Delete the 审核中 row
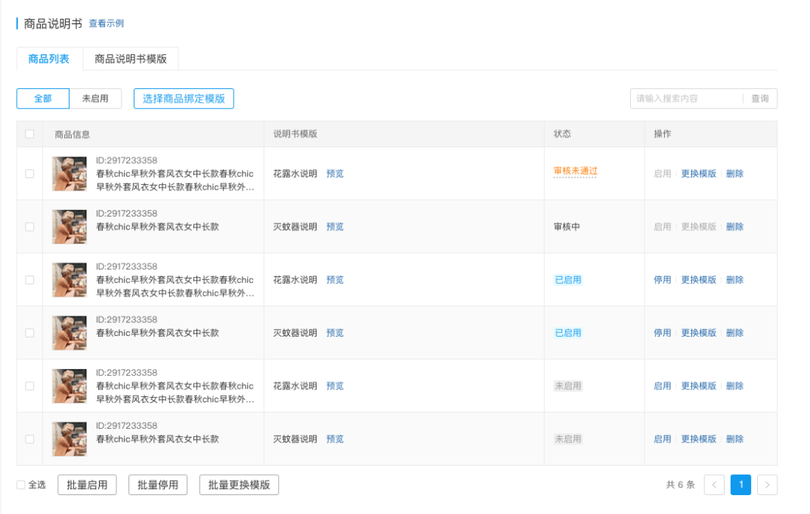The height and width of the screenshot is (514, 810). (x=734, y=227)
